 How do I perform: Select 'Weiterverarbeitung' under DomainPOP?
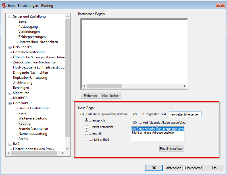pos(33,118)
